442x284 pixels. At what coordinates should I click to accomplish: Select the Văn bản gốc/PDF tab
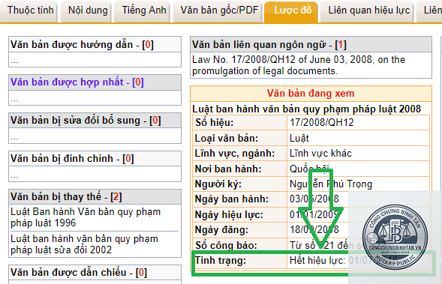218,10
